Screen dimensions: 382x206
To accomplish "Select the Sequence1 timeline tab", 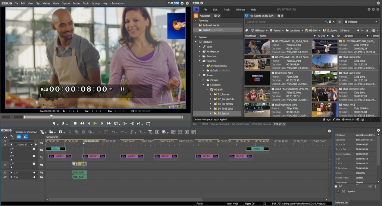I will (x=52, y=137).
